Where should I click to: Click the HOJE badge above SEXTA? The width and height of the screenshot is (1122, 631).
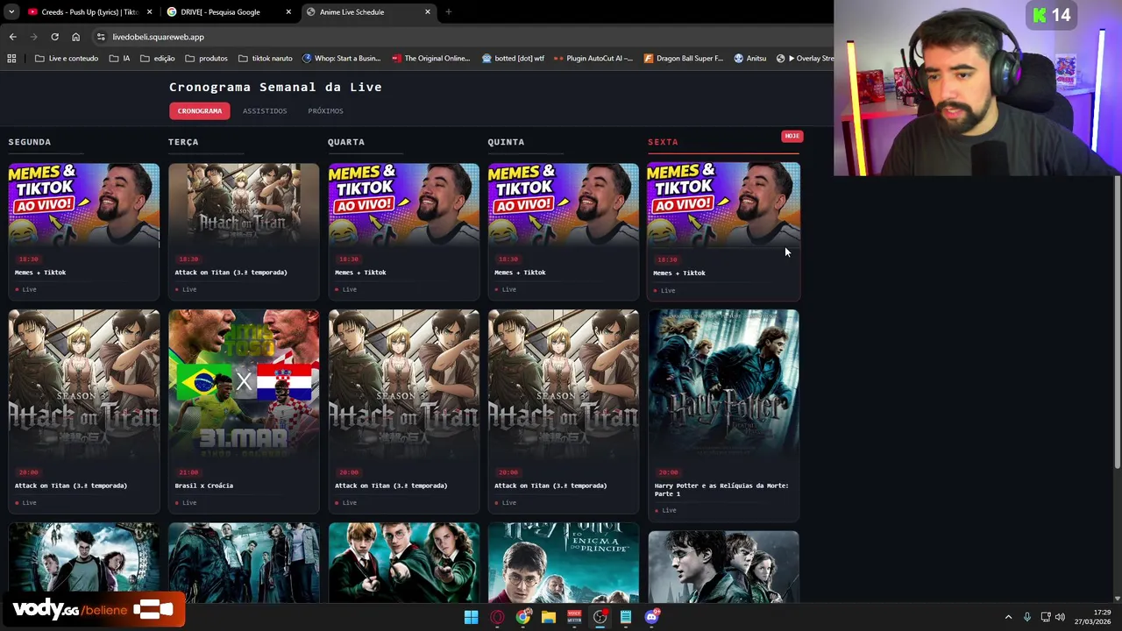(792, 136)
